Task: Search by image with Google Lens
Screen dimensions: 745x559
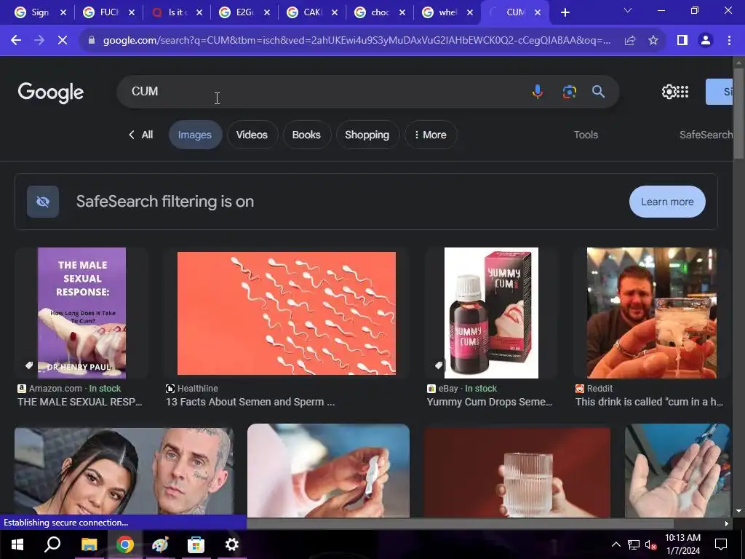Action: pyautogui.click(x=569, y=91)
